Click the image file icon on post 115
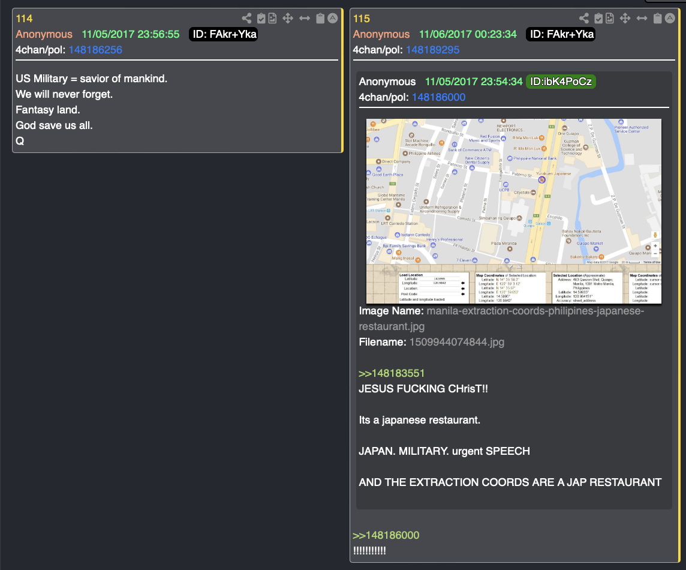686x570 pixels. pyautogui.click(x=610, y=18)
